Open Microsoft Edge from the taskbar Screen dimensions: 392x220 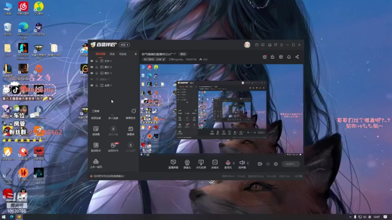click(x=11, y=217)
